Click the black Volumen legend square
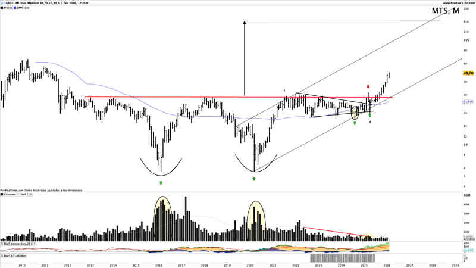476x268 pixels. 2,194
